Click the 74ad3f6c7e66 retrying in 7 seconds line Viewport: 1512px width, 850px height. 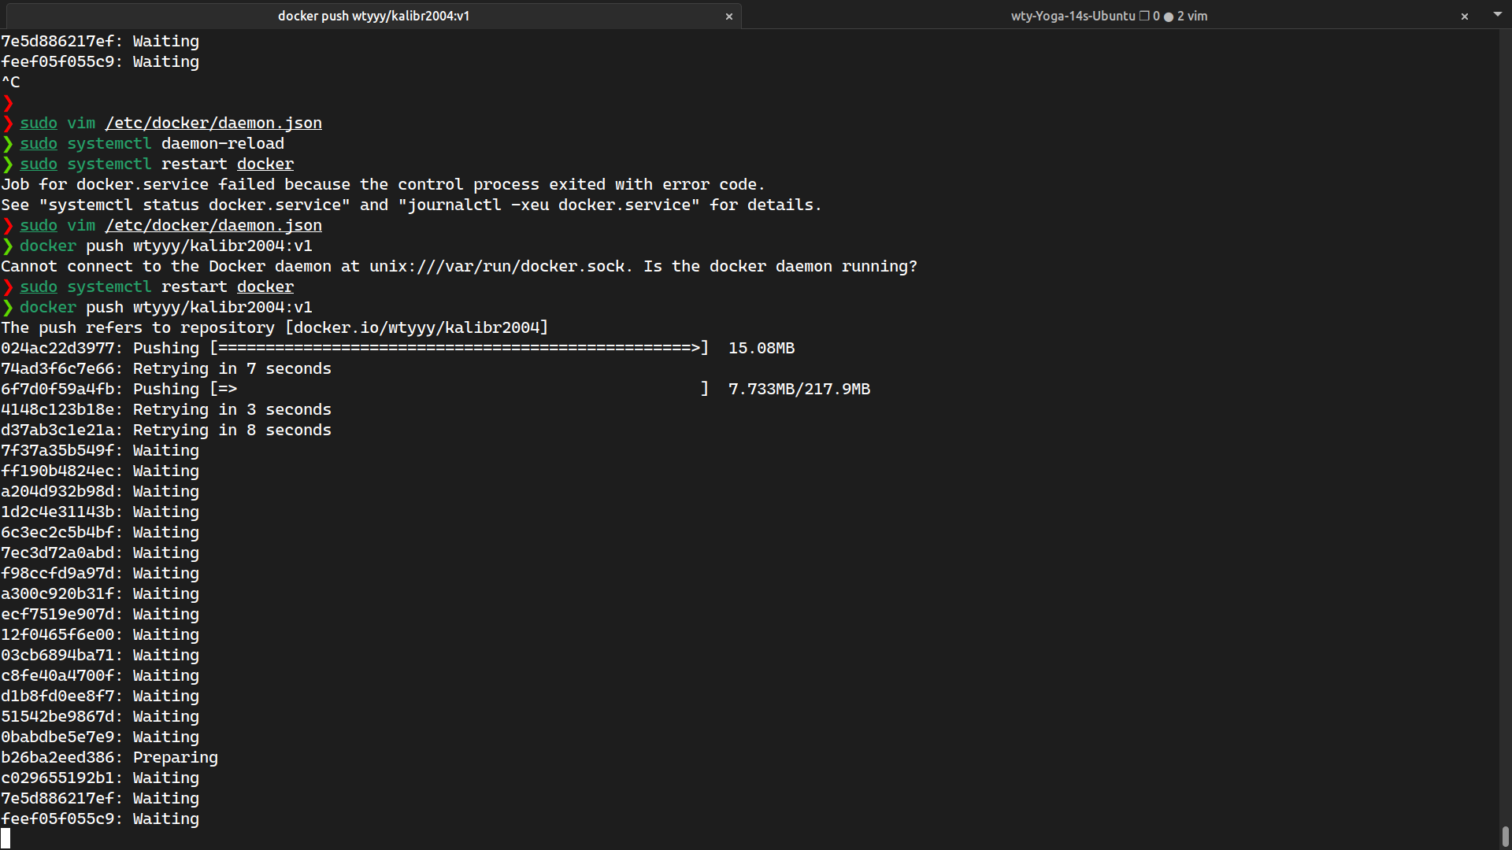pos(166,368)
